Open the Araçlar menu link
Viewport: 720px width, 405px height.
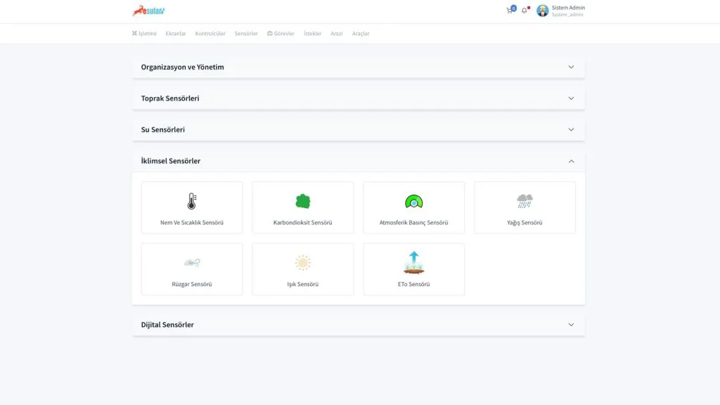[361, 34]
